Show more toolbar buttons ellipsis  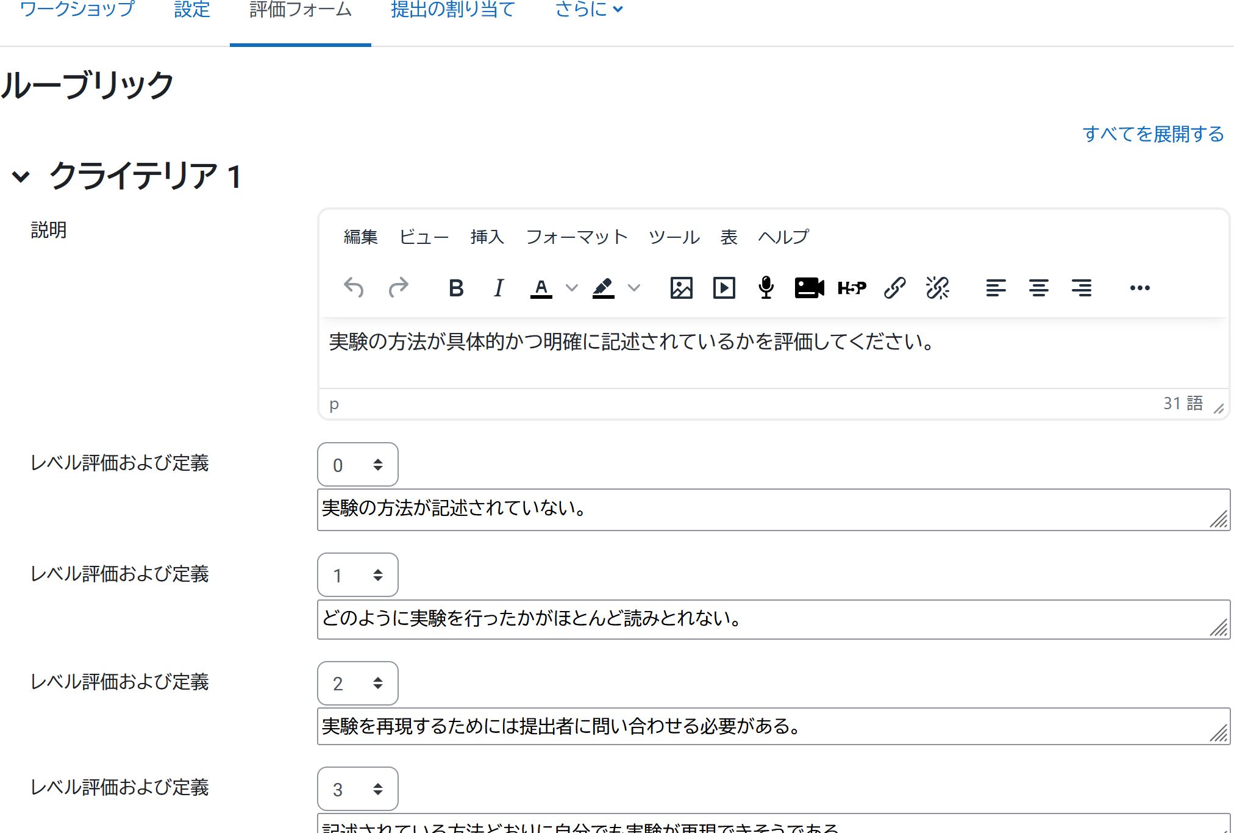point(1139,287)
